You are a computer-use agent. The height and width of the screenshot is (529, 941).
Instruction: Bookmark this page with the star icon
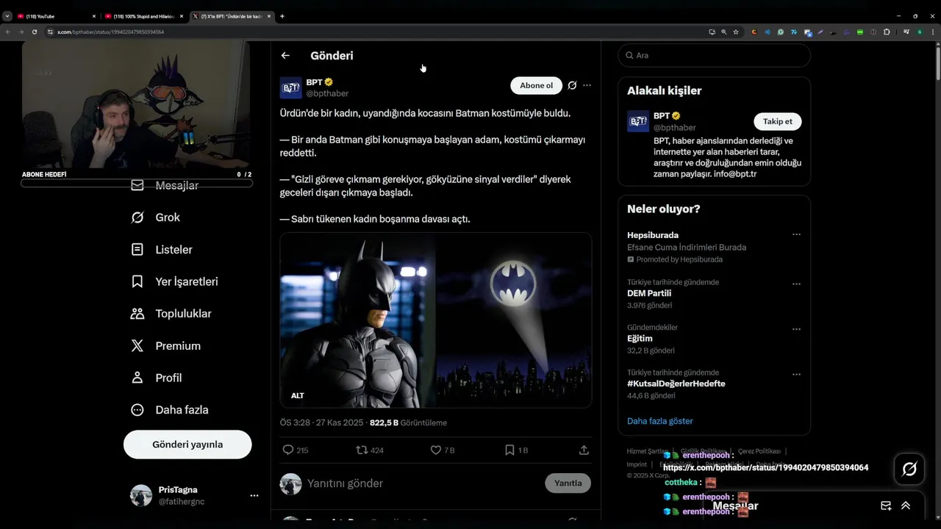point(736,32)
